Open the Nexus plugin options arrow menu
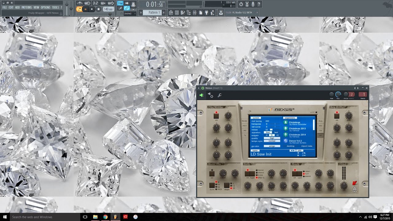393x221 pixels. (x=199, y=88)
